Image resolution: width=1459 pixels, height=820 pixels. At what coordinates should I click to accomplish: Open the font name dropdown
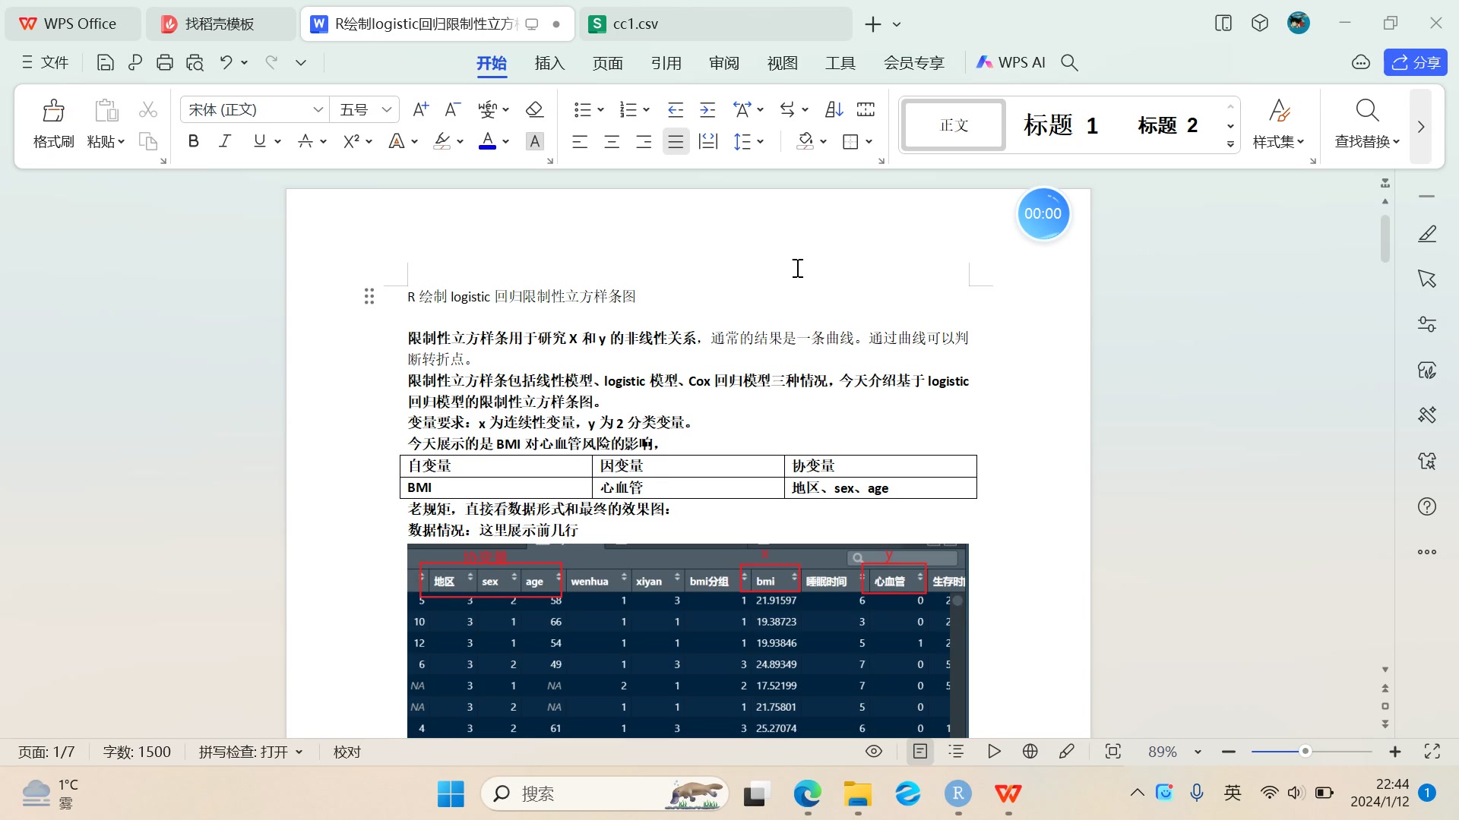coord(318,109)
